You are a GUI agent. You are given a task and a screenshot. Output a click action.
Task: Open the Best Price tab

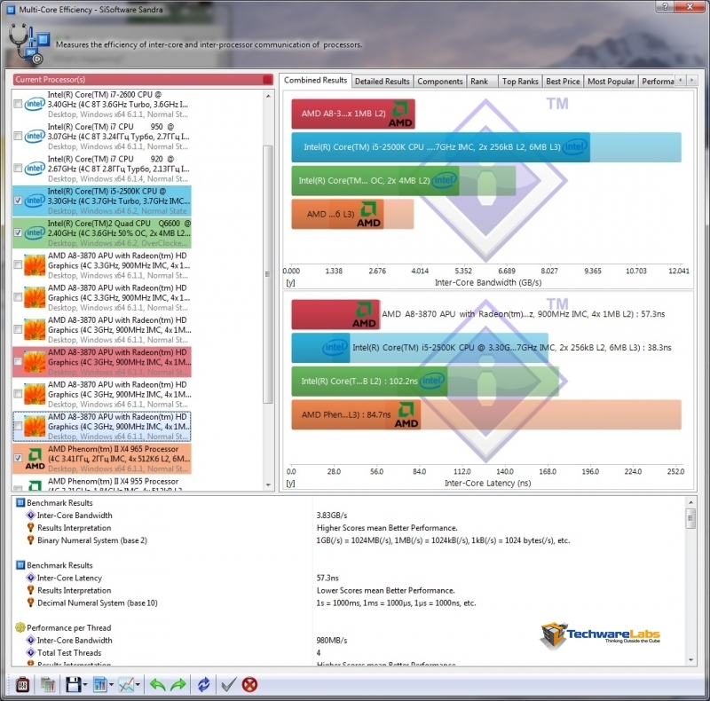pyautogui.click(x=563, y=82)
